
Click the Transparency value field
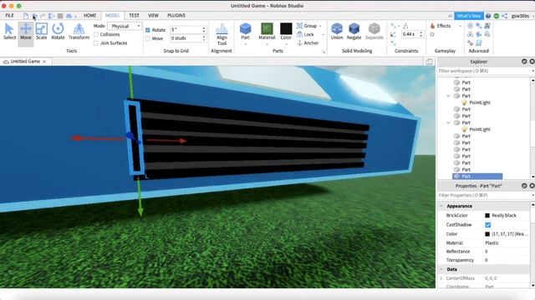click(507, 260)
